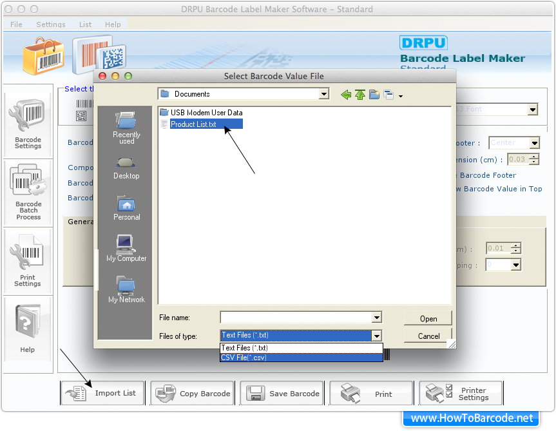This screenshot has height=431, width=556.
Task: Select Product List.txt file
Action: [x=201, y=124]
